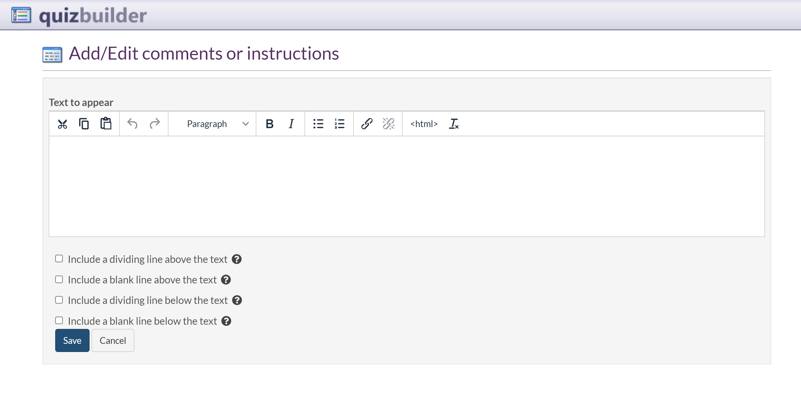The height and width of the screenshot is (395, 801).
Task: Click the Copy icon in toolbar
Action: coord(84,124)
